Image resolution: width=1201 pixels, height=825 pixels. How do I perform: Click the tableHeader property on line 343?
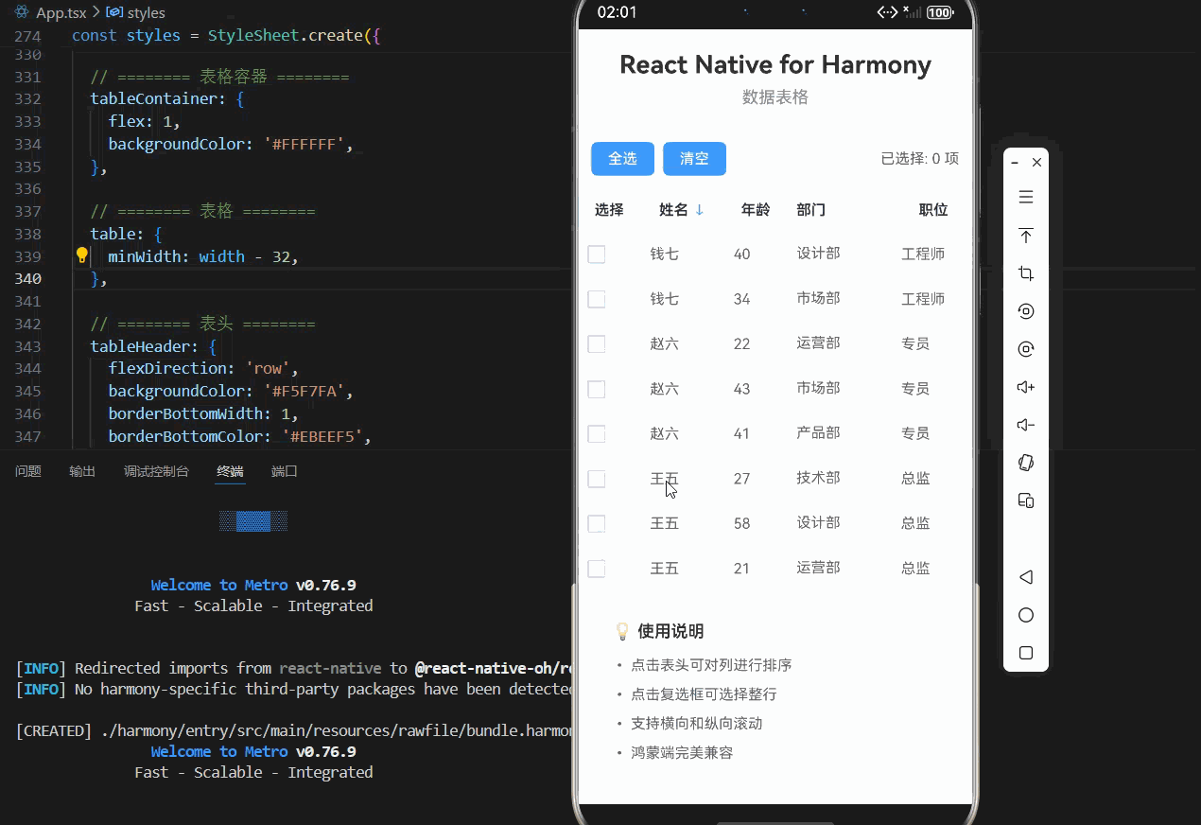tap(144, 346)
